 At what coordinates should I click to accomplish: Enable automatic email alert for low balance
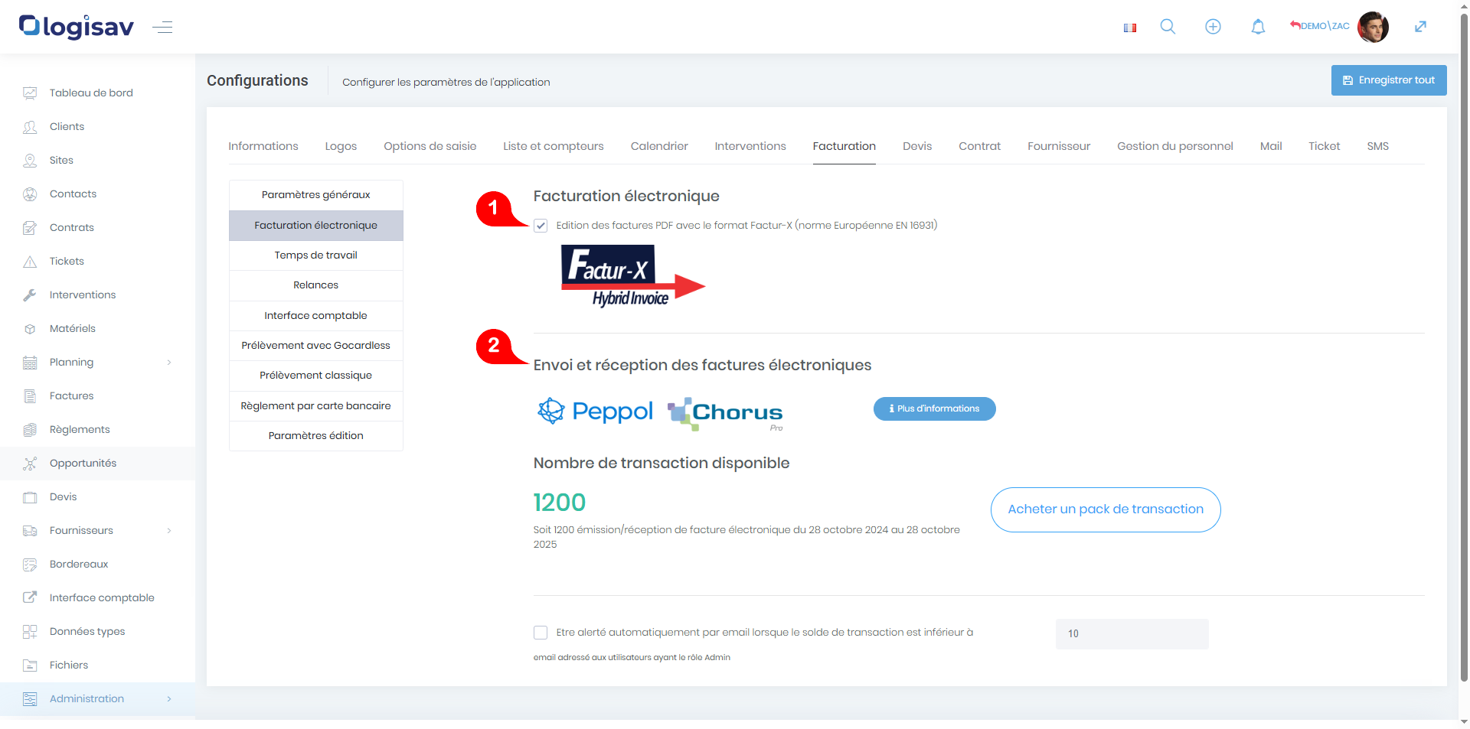coord(541,633)
